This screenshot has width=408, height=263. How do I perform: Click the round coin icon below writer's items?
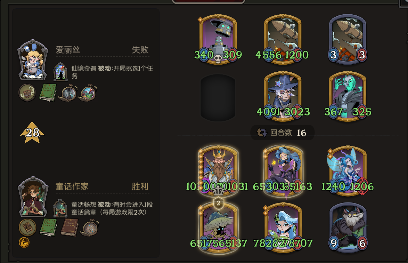pyautogui.click(x=24, y=243)
